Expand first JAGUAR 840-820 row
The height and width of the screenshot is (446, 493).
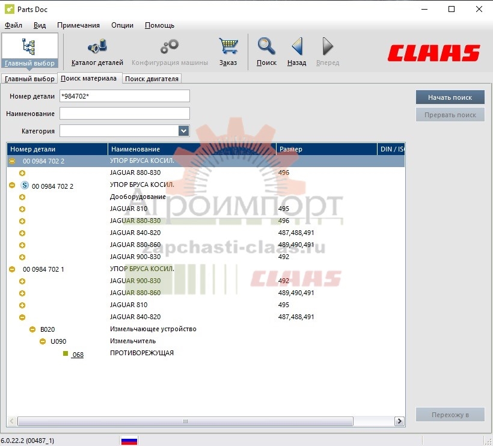[22, 233]
